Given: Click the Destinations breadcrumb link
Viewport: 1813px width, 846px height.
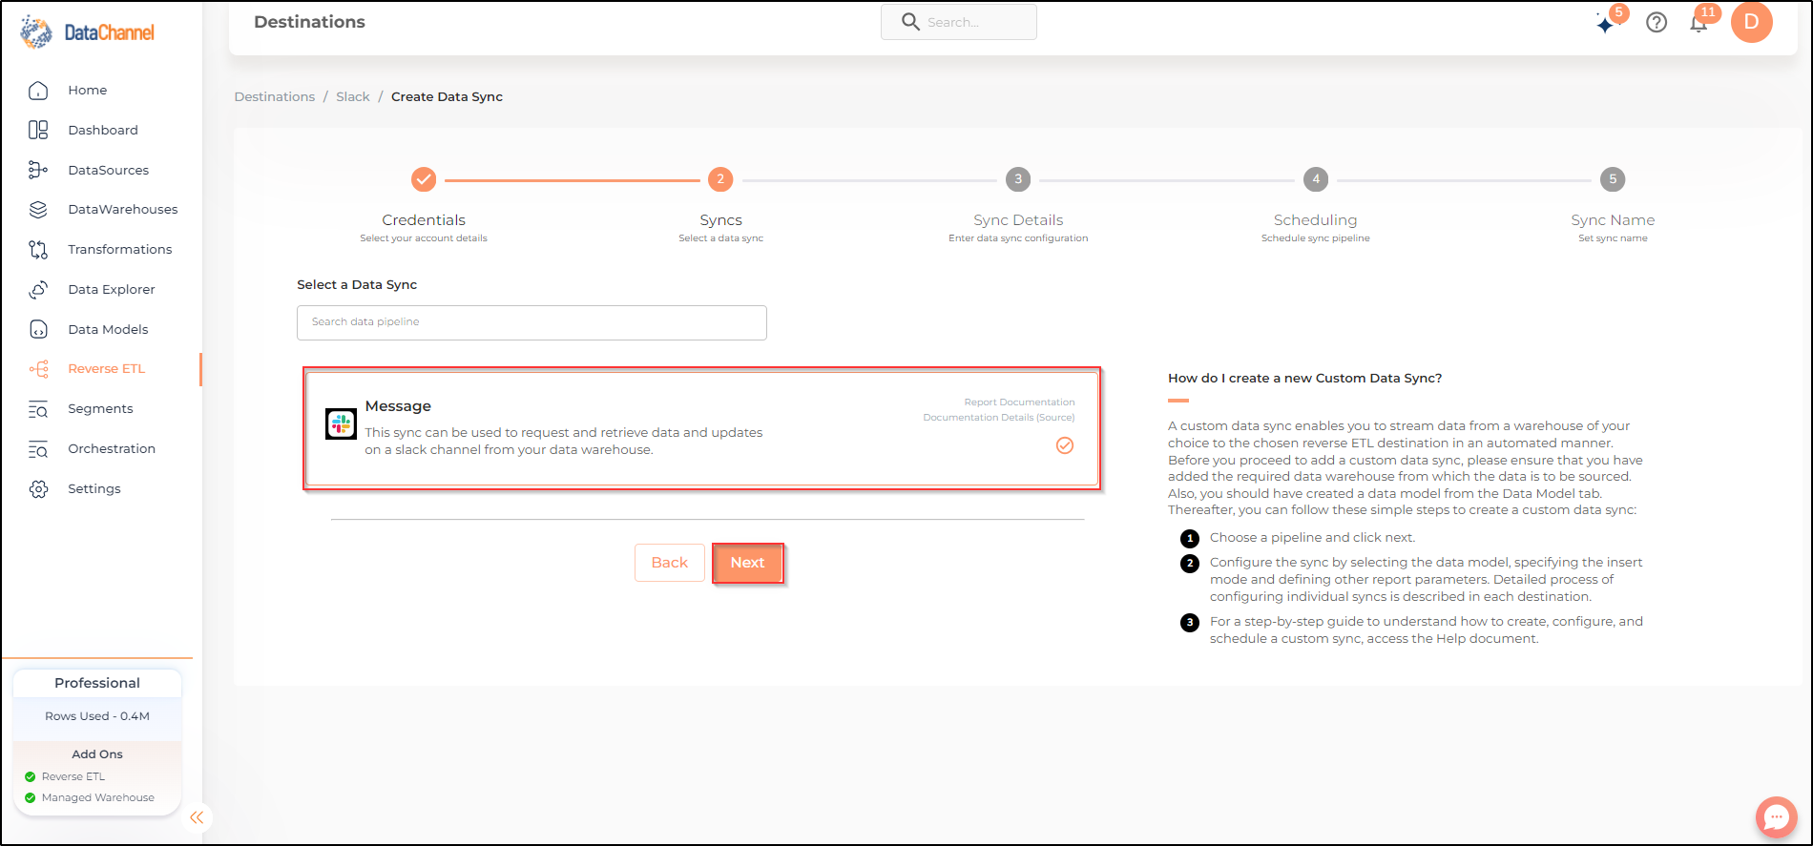Looking at the screenshot, I should [x=275, y=97].
